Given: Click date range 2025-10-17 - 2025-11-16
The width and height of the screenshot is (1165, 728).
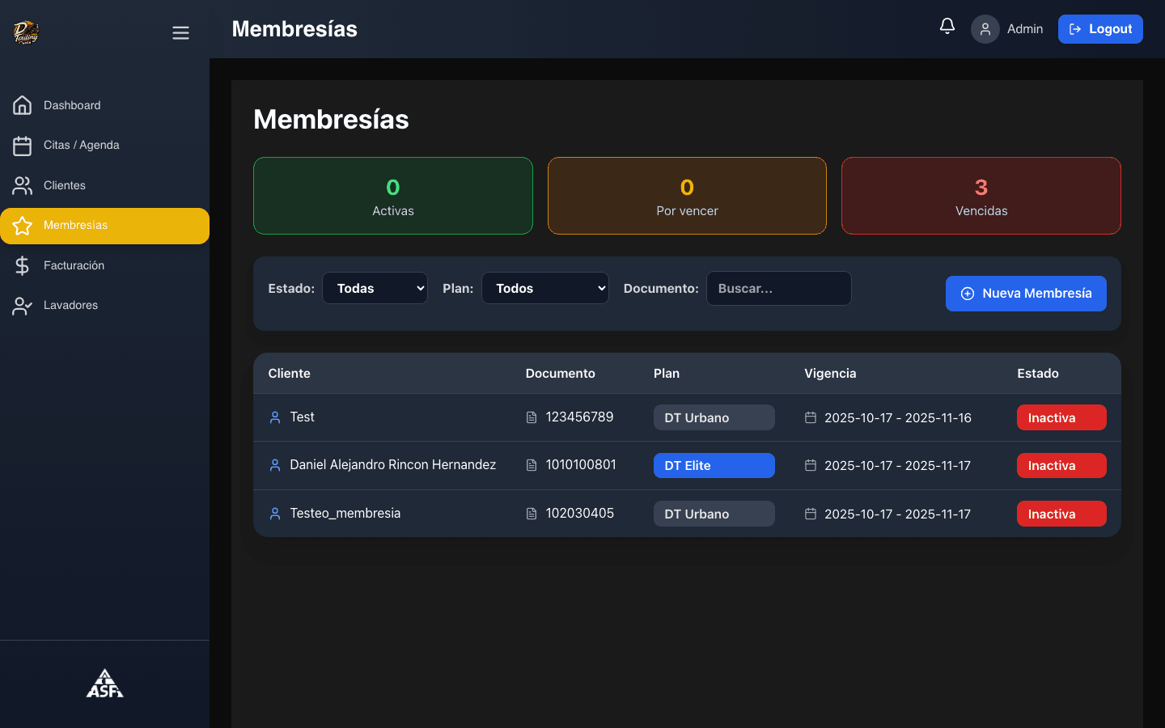Looking at the screenshot, I should [x=898, y=417].
